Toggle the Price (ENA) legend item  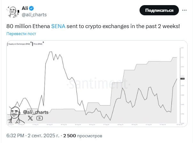(x=38, y=44)
